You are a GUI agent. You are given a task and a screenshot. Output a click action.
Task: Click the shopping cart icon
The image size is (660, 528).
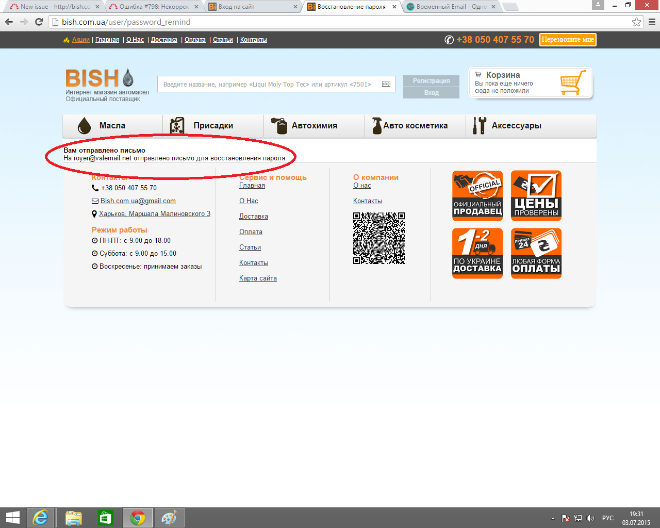[572, 82]
